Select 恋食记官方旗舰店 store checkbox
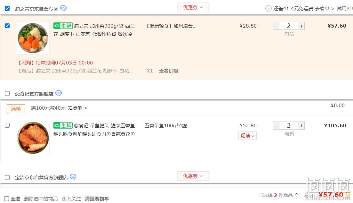Screen dimensions: 353x203 click(7, 93)
